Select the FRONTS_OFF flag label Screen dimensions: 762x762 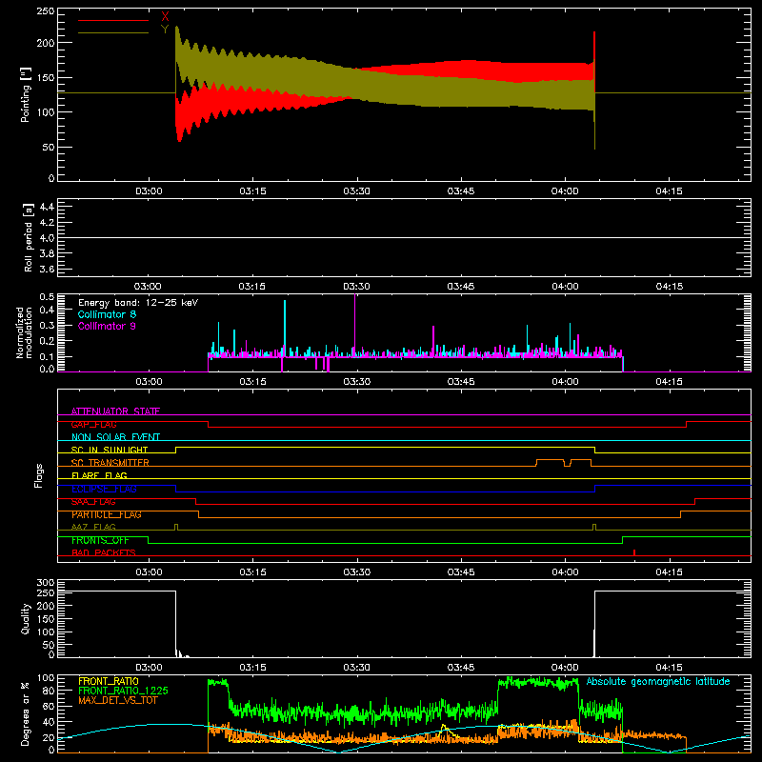click(x=100, y=540)
